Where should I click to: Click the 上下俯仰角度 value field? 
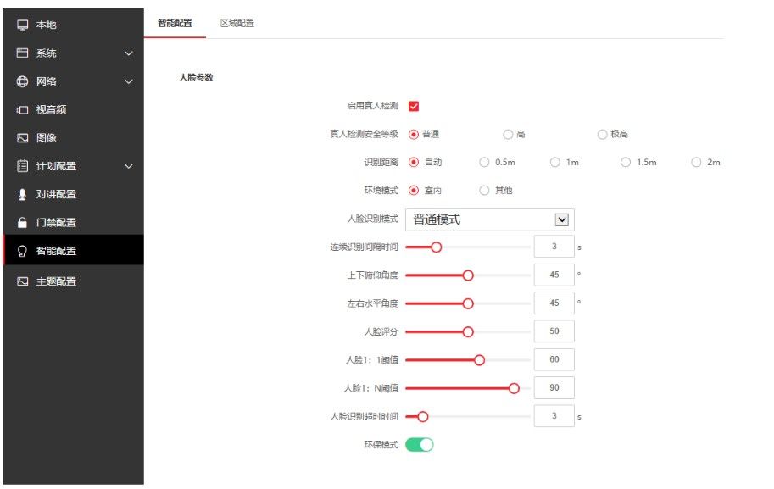pos(554,275)
